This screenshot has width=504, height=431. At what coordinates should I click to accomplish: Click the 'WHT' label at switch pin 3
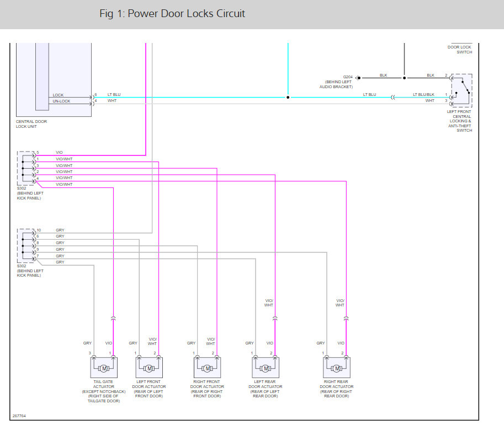pos(429,100)
